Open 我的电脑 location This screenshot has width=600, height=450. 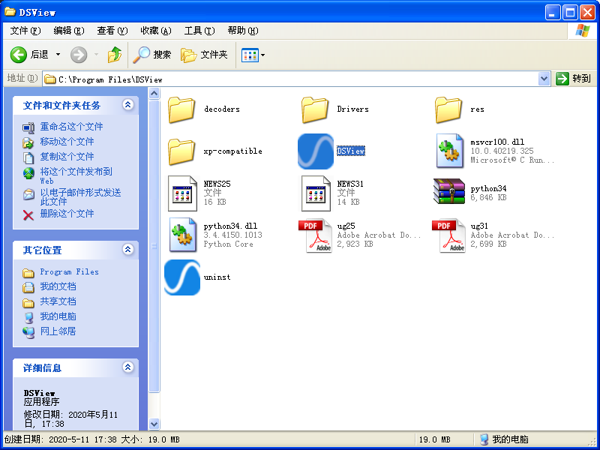[x=58, y=316]
